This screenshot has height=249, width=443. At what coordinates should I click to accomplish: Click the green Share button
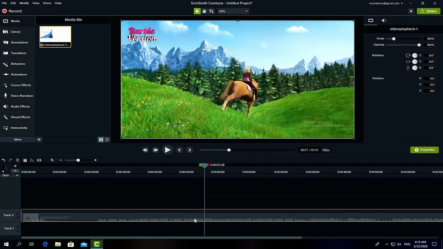[x=428, y=11]
